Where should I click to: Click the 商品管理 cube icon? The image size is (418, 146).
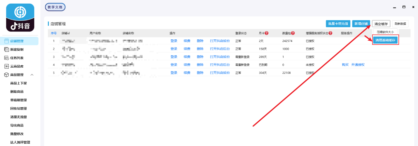(6, 75)
